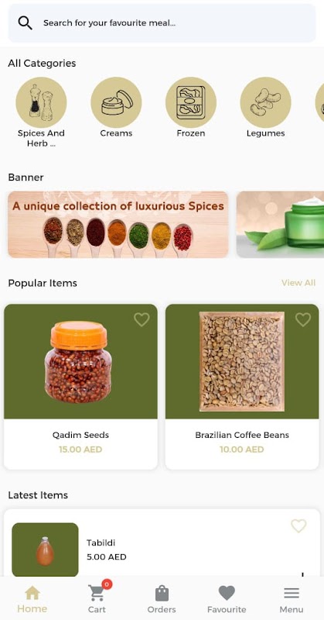Open the Frozen category icon
The height and width of the screenshot is (620, 324).
[191, 102]
